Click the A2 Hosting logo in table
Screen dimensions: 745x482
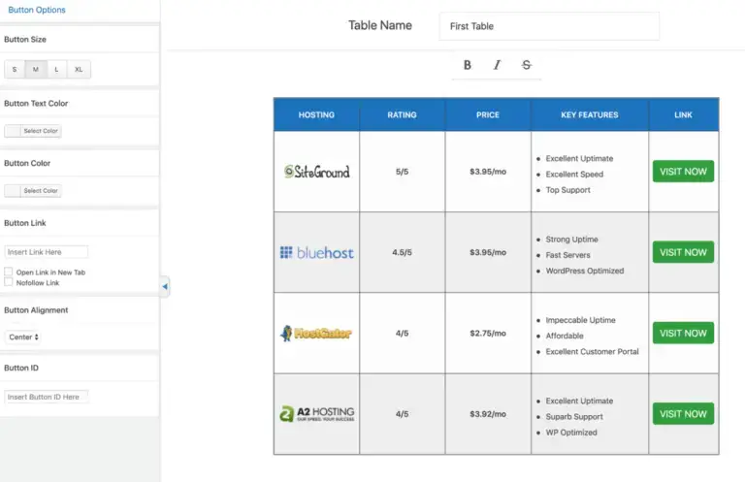(317, 414)
